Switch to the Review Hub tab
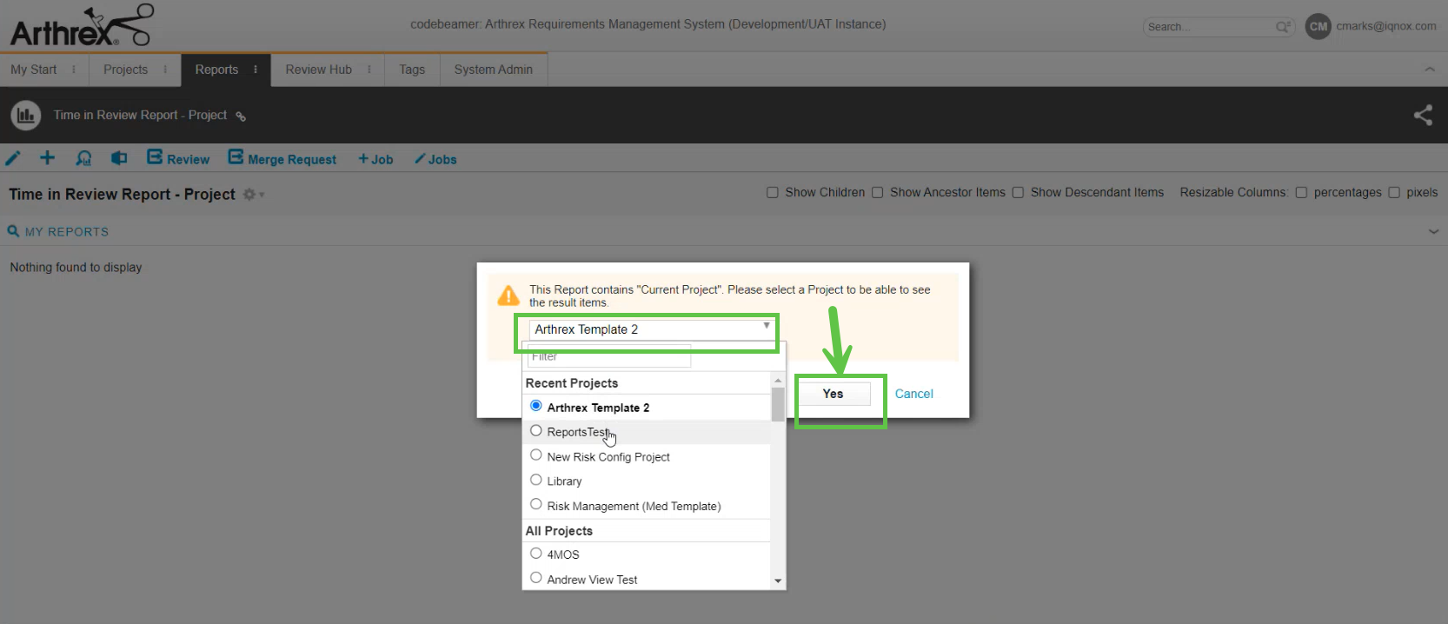 pyautogui.click(x=318, y=70)
